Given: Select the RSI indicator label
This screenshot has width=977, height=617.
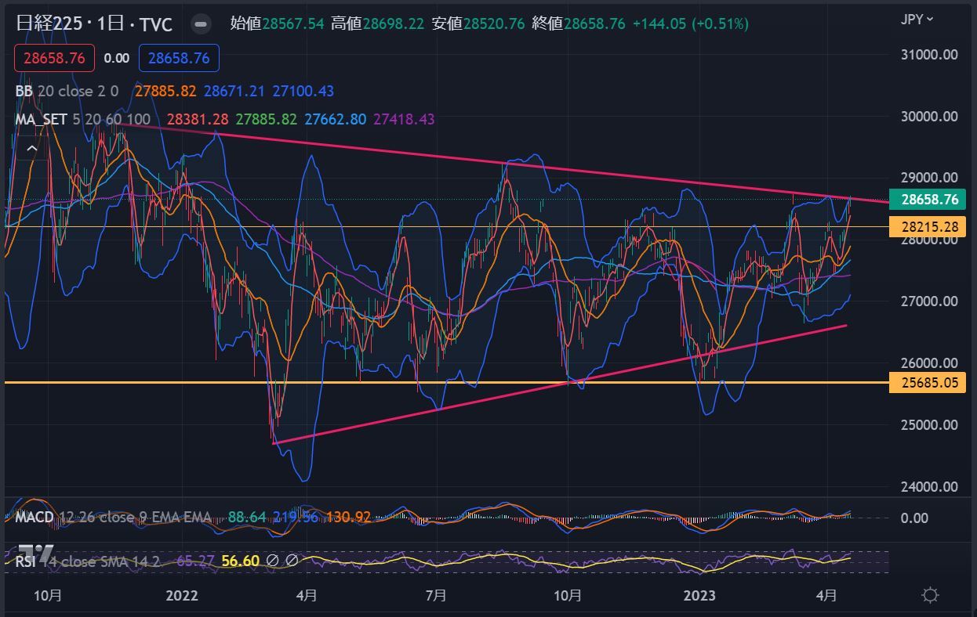Looking at the screenshot, I should pyautogui.click(x=27, y=561).
